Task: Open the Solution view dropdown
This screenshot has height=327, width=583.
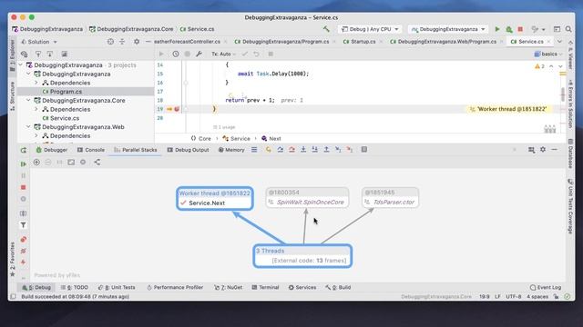Action: tap(39, 42)
